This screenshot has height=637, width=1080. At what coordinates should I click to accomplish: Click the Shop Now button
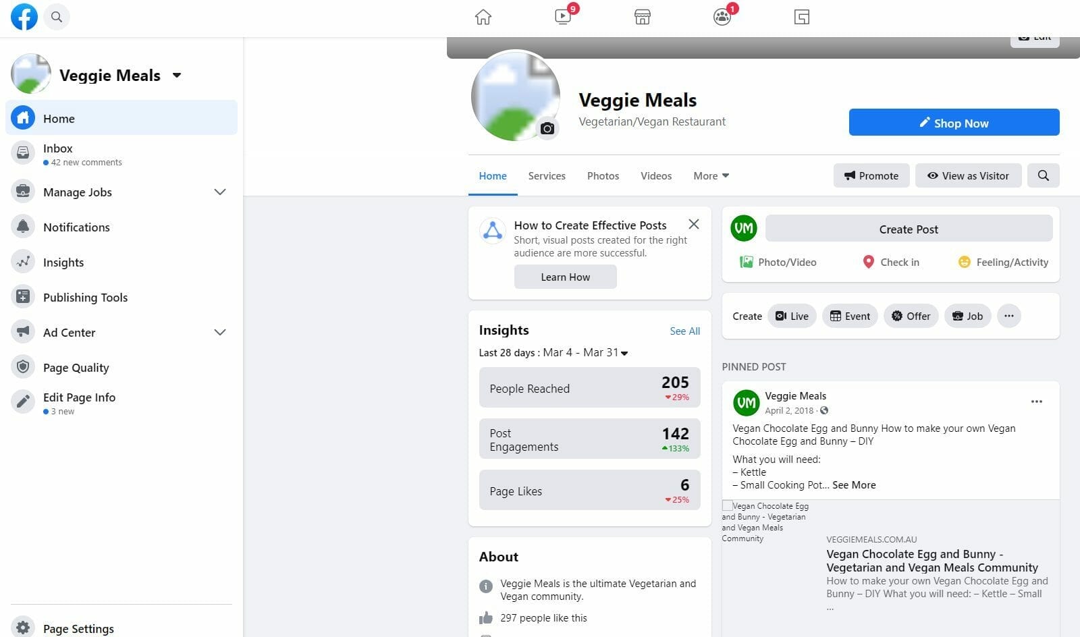point(954,122)
